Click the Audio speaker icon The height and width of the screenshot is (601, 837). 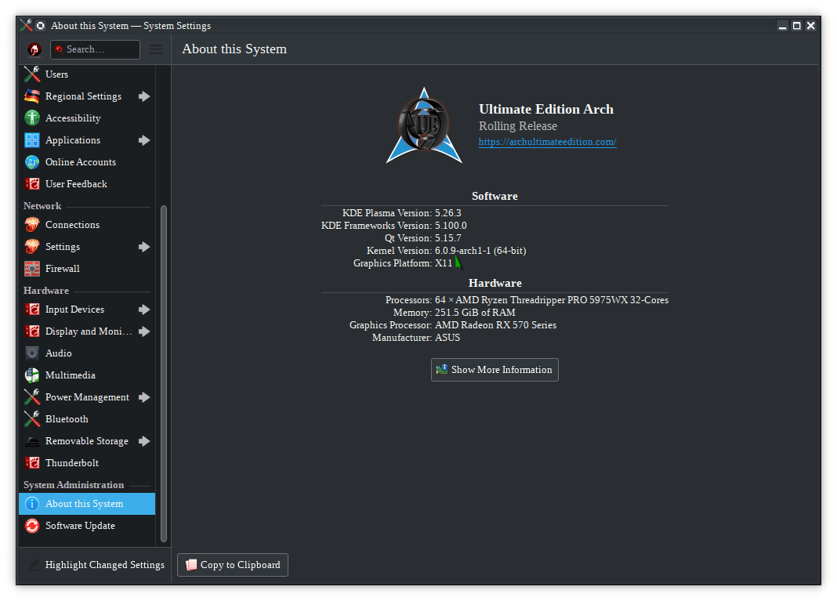point(32,353)
